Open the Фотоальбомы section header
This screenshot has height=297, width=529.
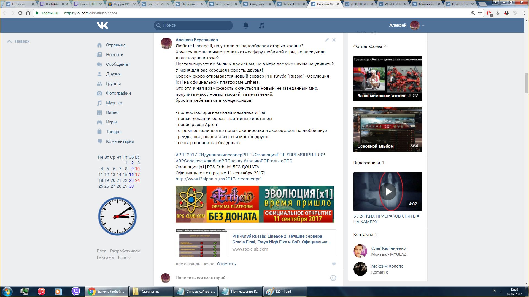pos(368,46)
